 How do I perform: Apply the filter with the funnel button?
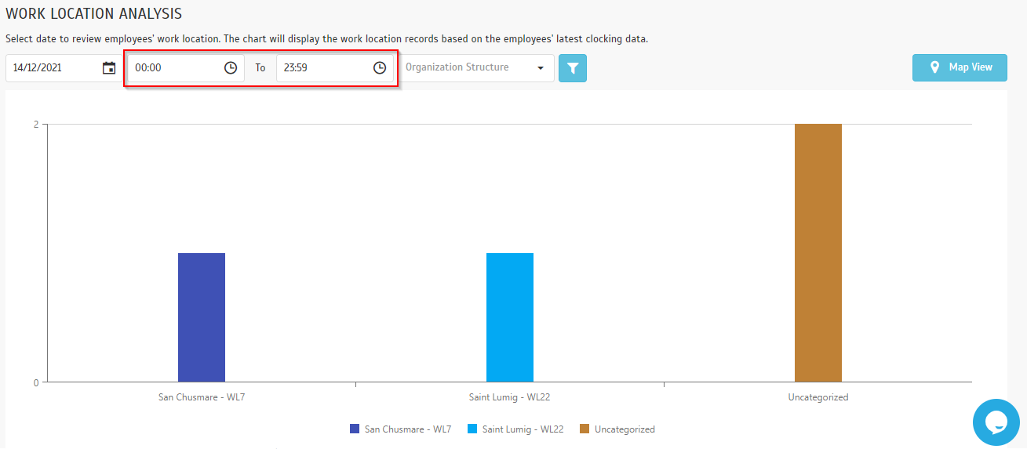[573, 68]
